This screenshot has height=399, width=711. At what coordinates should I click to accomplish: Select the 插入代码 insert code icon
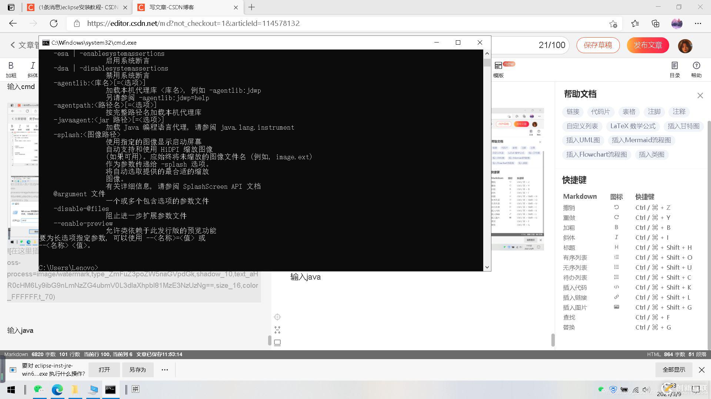click(x=617, y=287)
